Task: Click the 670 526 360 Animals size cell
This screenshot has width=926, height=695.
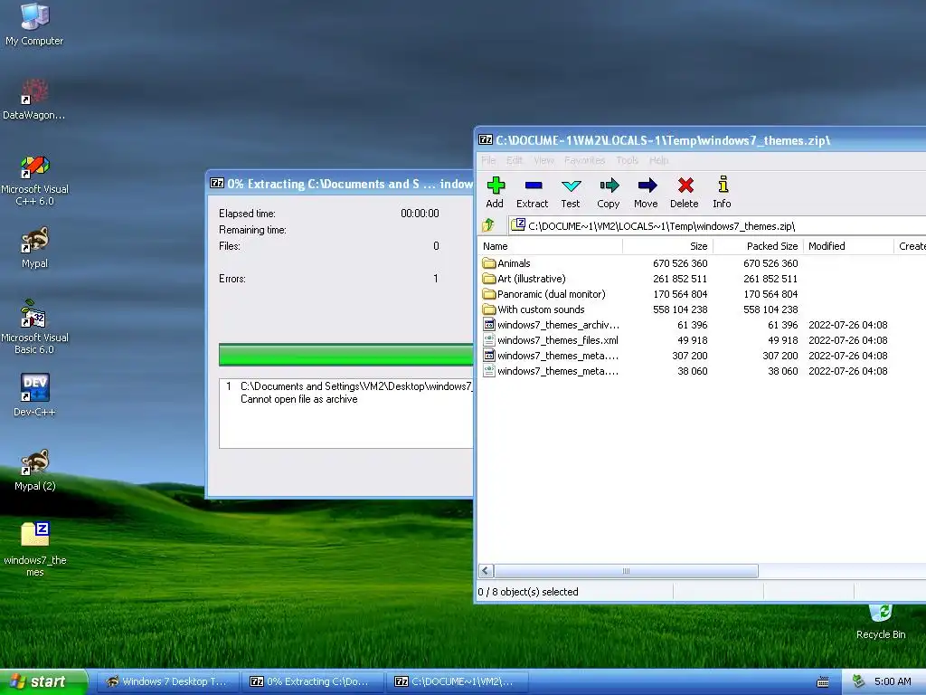Action: [680, 263]
